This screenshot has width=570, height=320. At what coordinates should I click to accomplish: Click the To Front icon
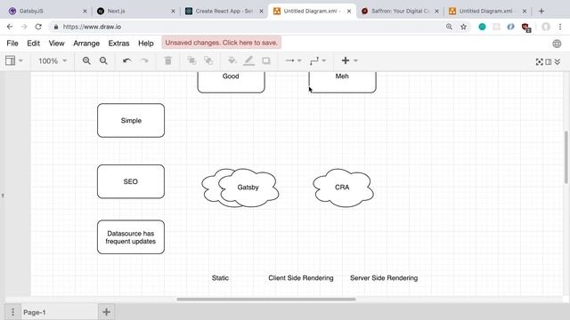pos(191,60)
